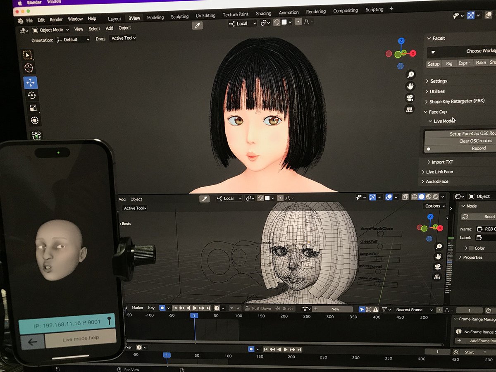496x372 pixels.
Task: Toggle auto keying record dot in upper timeline
Action: [162, 308]
